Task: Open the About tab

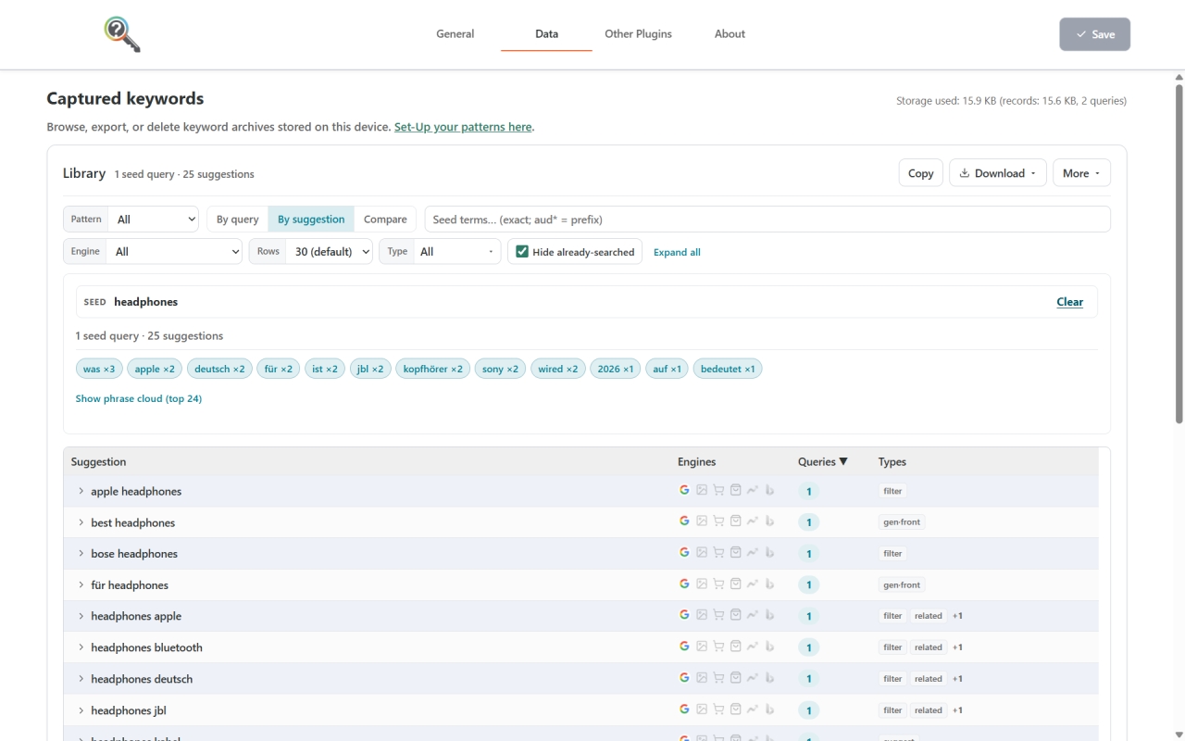Action: tap(730, 34)
